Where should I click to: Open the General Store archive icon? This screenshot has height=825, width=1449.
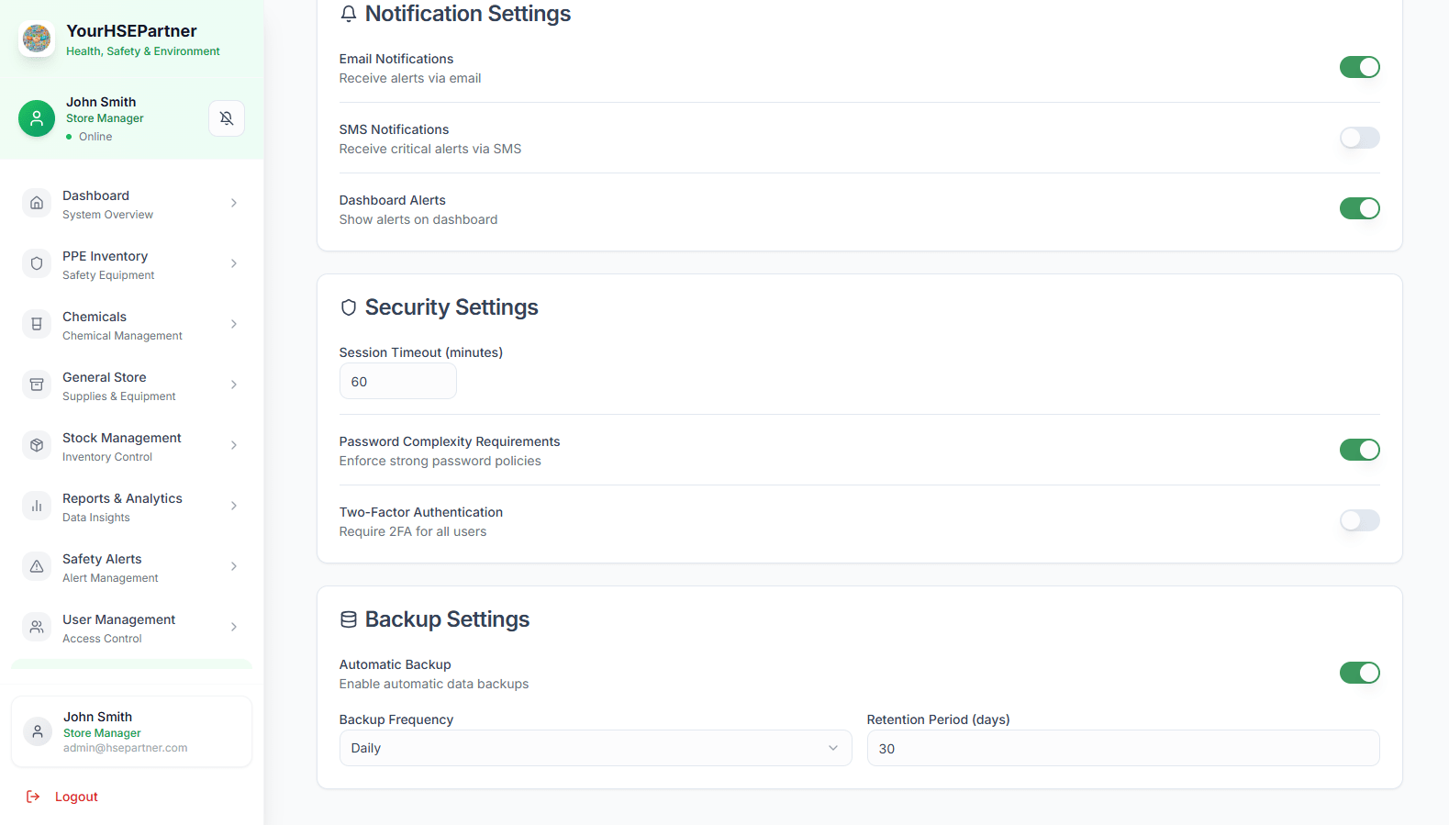point(37,385)
